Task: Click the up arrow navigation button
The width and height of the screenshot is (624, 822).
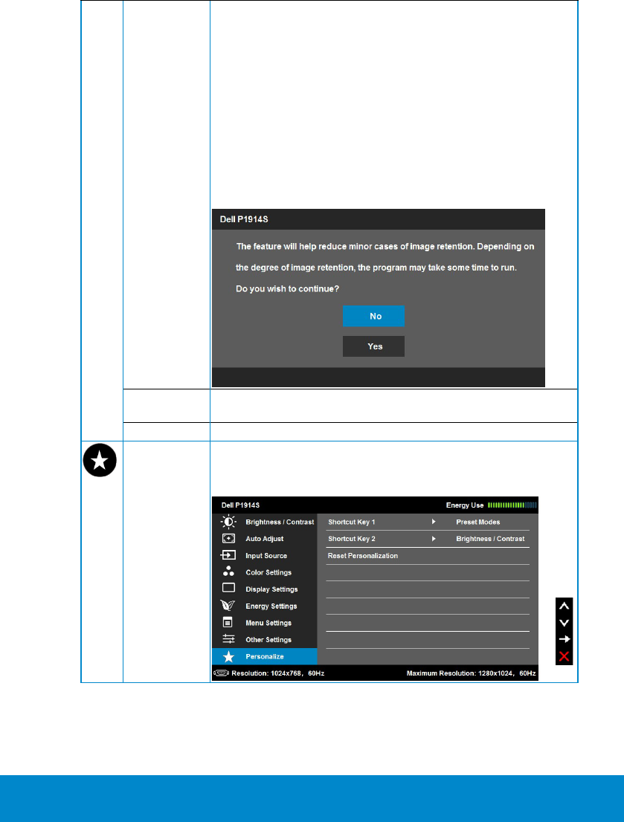Action: pyautogui.click(x=565, y=606)
